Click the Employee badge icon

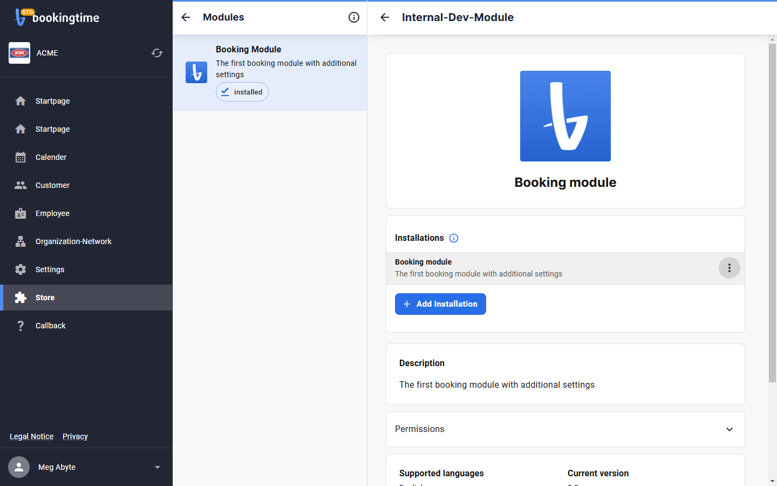[21, 213]
